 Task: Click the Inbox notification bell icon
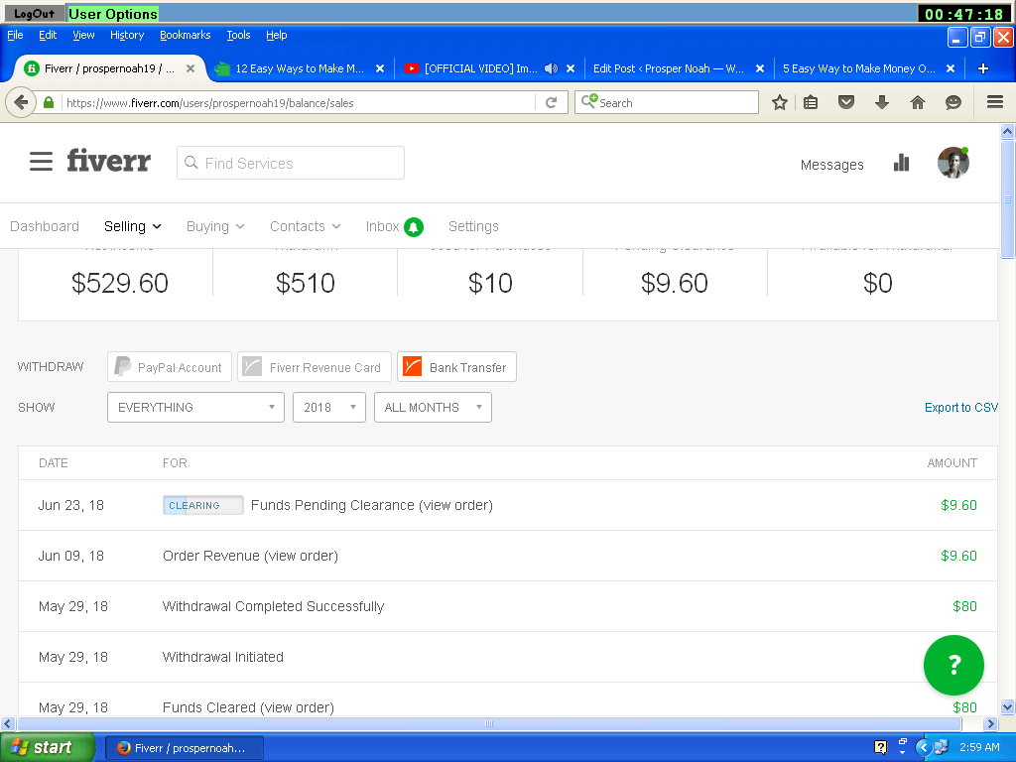(x=414, y=227)
